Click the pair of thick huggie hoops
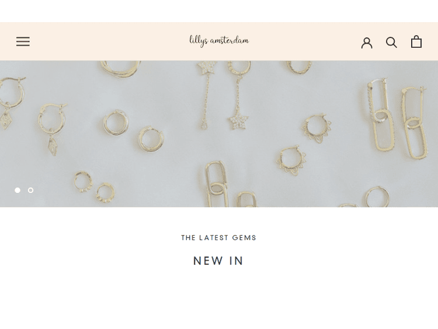 tap(133, 130)
